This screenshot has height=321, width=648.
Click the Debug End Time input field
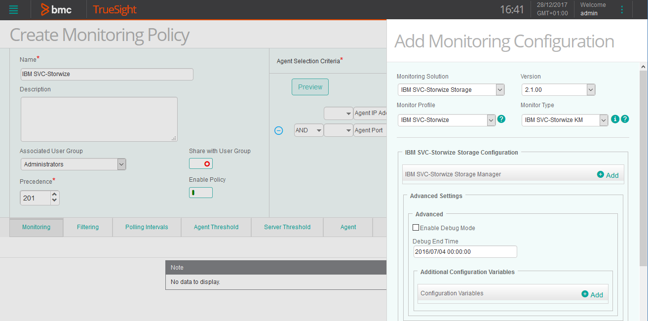(464, 251)
